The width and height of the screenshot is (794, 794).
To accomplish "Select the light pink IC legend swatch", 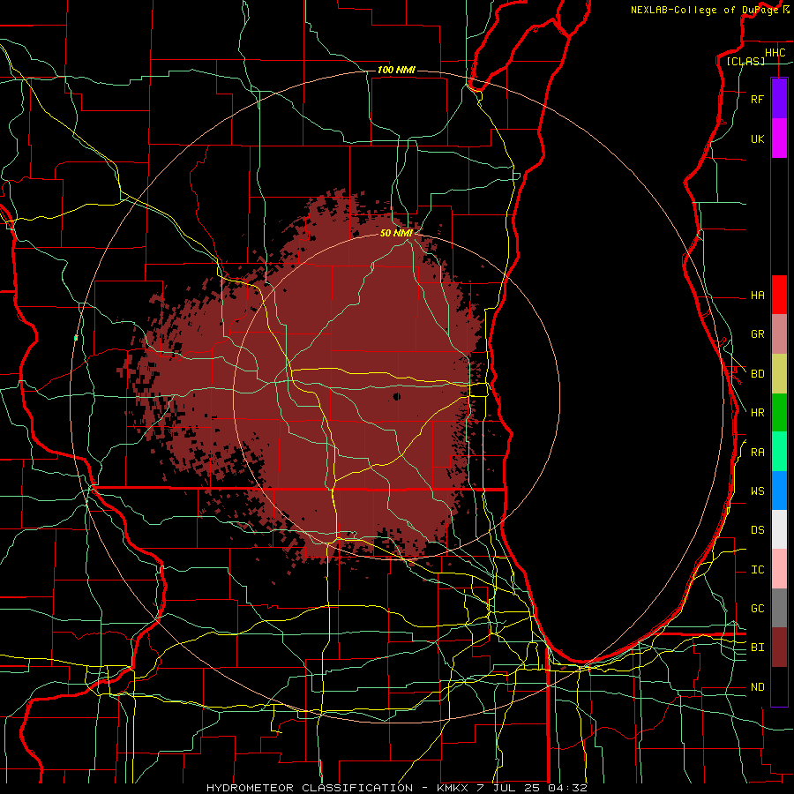I will click(779, 569).
